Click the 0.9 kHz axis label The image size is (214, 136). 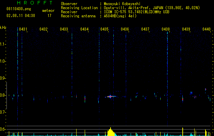3,78
